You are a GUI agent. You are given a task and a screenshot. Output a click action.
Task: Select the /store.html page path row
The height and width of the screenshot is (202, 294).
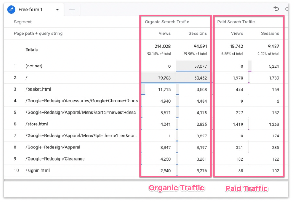pyautogui.click(x=37, y=124)
